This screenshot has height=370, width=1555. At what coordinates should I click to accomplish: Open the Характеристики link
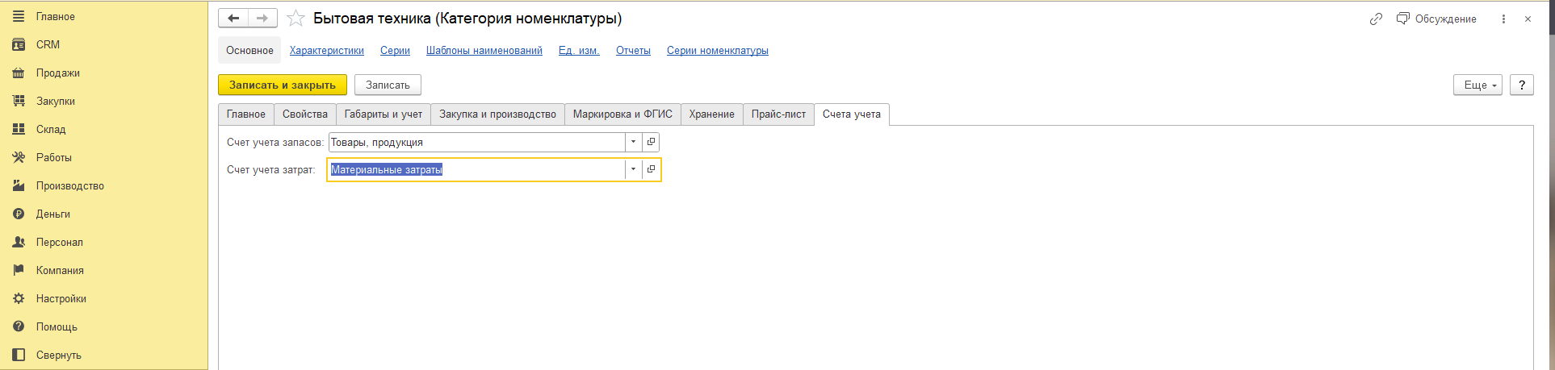point(327,50)
